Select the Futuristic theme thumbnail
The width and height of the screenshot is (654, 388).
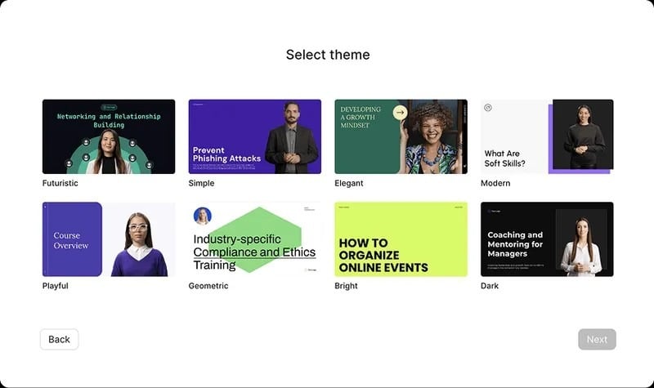[109, 136]
